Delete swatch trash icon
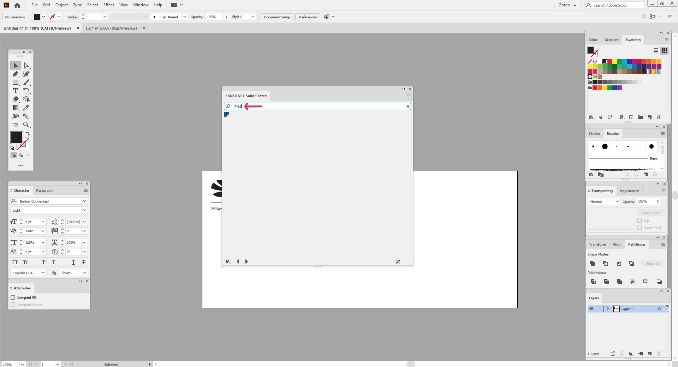Viewport: 678px width, 367px height. pos(659,117)
